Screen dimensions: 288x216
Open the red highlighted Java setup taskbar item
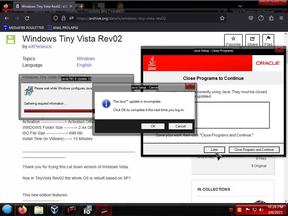(104, 210)
